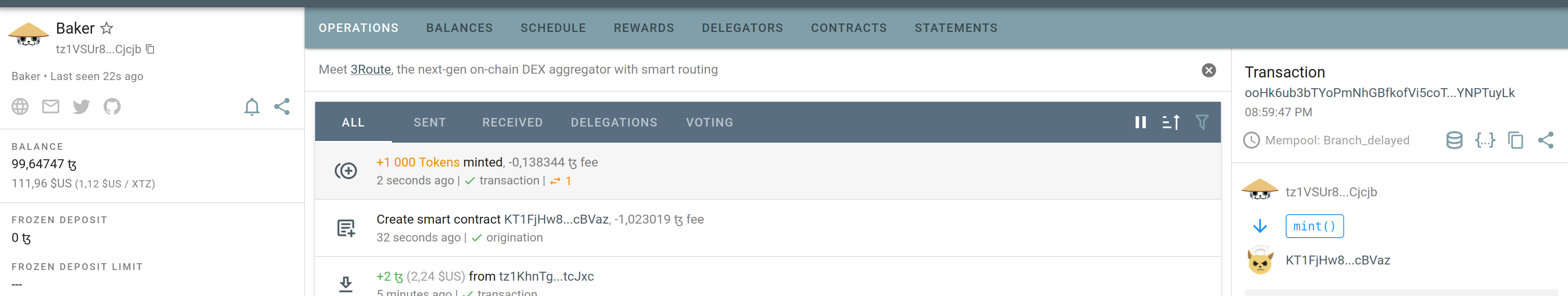Open the Baker website globe icon

click(x=20, y=107)
